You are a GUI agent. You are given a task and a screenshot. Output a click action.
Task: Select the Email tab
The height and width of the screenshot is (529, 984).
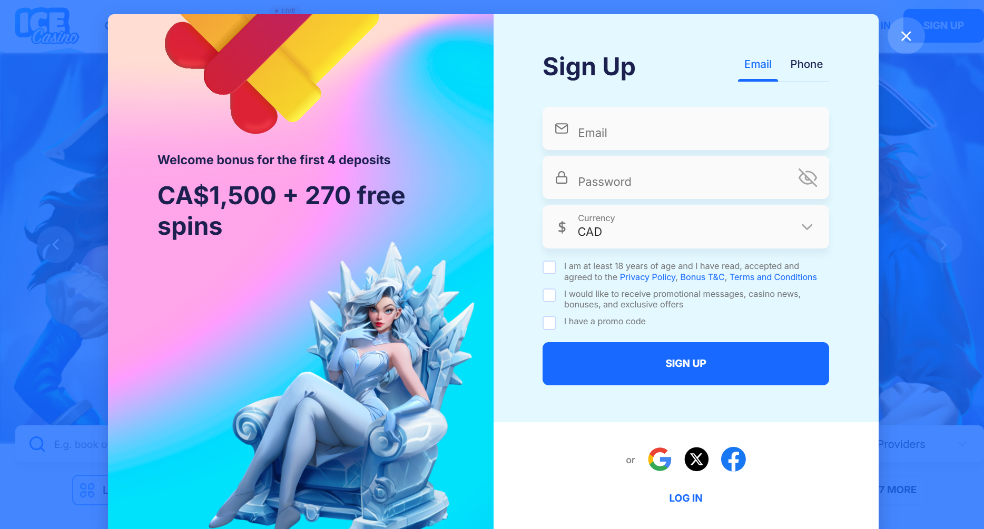[x=758, y=64]
